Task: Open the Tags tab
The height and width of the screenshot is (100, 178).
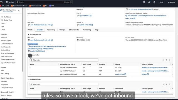Action: pyautogui.click(x=97, y=30)
